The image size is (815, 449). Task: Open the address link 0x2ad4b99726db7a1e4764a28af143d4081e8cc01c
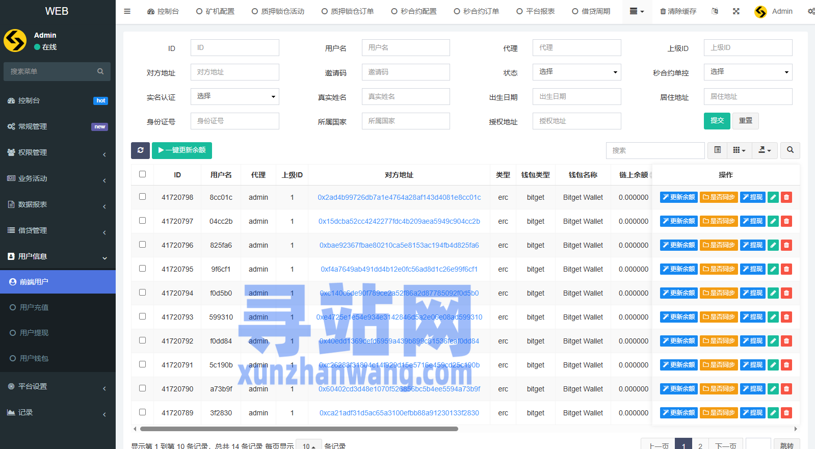coord(399,197)
